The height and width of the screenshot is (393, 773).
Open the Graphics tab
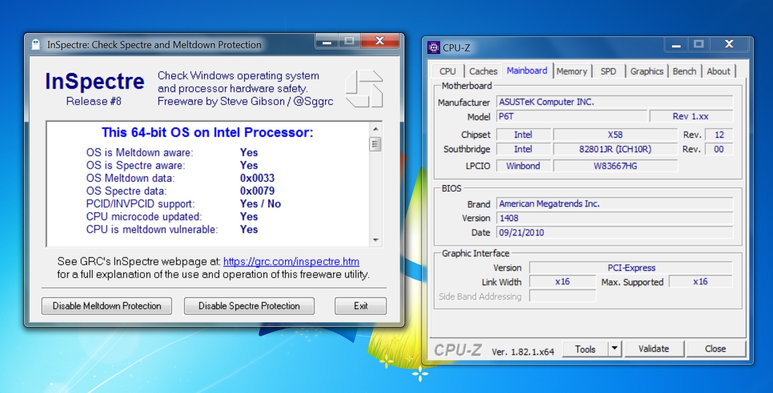(646, 71)
